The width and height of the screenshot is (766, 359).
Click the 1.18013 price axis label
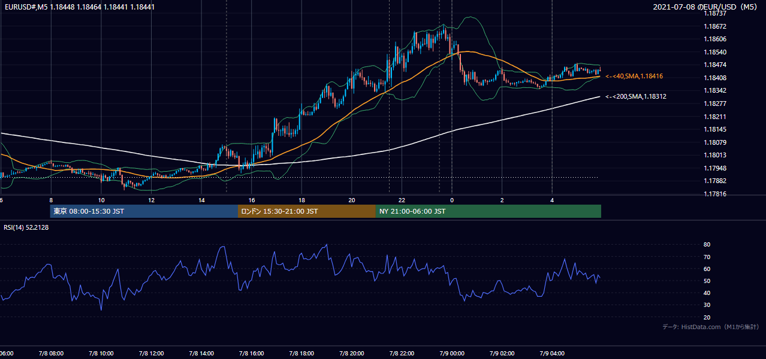click(715, 155)
